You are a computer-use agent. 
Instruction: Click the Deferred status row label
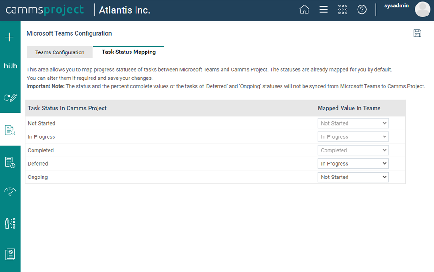click(x=38, y=163)
